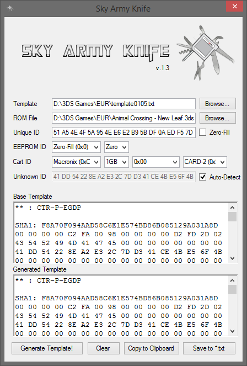
Task: Click the Base Template scroll up arrow
Action: point(232,208)
